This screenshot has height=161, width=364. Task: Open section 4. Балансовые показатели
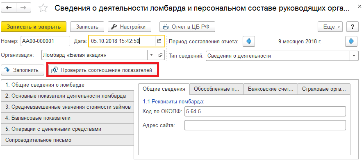coord(67,118)
